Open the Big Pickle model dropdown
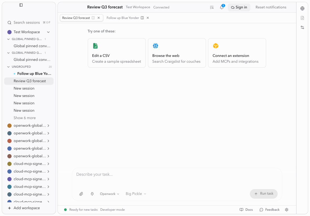Image resolution: width=310 pixels, height=216 pixels. point(136,194)
